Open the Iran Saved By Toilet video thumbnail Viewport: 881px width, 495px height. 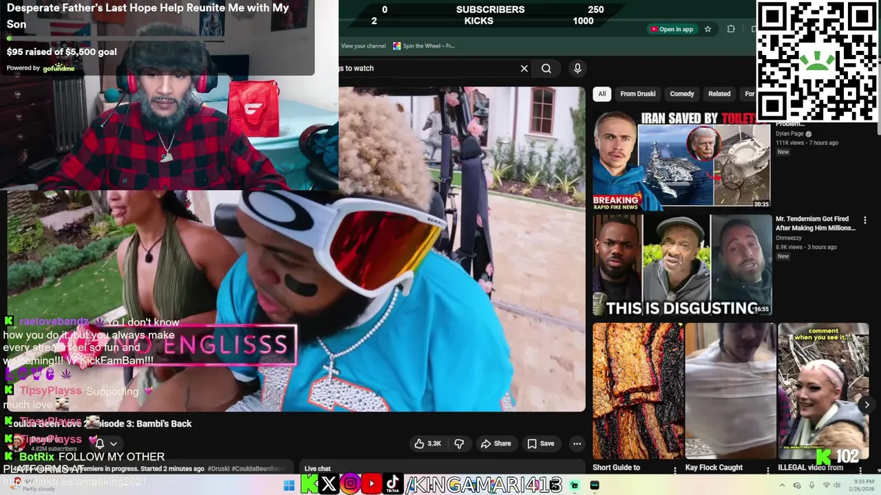(x=682, y=162)
